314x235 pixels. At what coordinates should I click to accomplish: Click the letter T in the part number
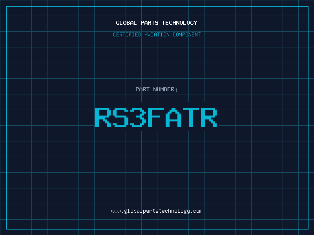click(x=191, y=117)
